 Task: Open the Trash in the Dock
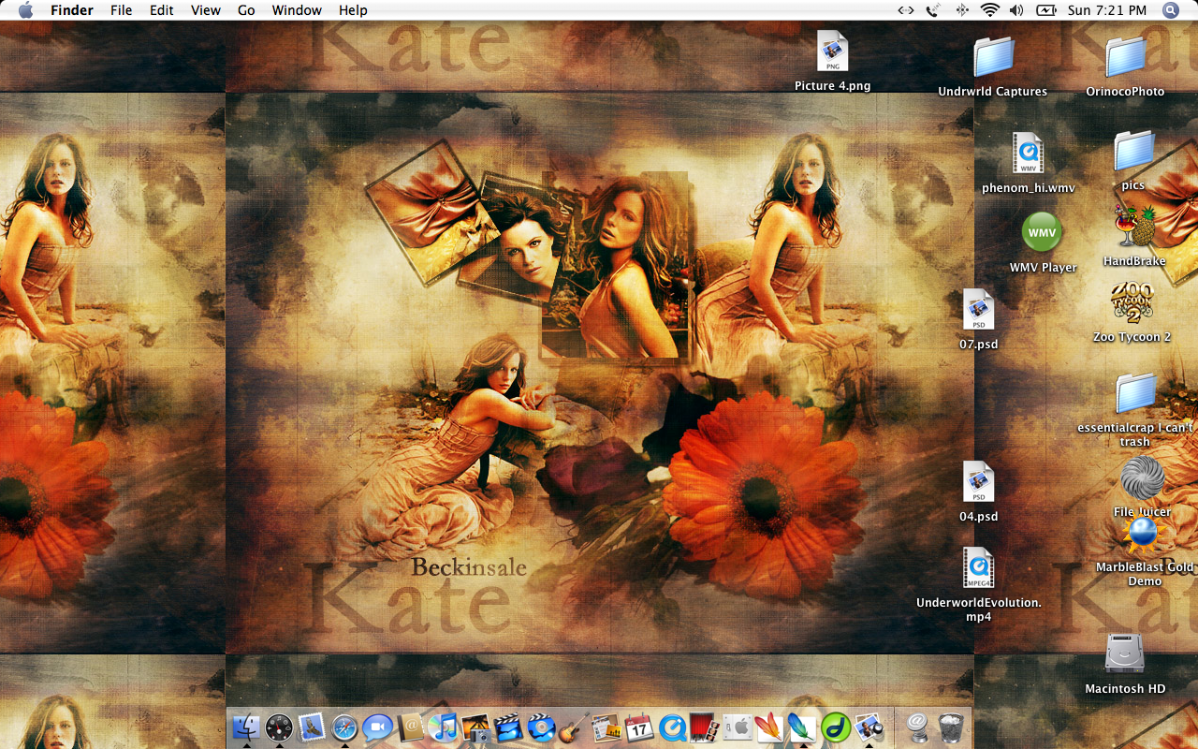coord(951,727)
